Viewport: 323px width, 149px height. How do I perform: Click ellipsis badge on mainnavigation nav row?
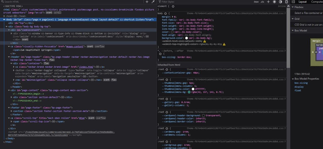point(92,80)
